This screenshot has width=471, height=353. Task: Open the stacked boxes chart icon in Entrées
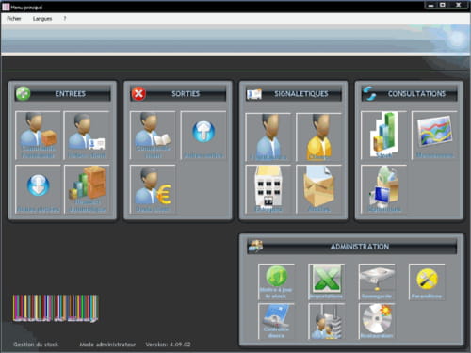87,189
